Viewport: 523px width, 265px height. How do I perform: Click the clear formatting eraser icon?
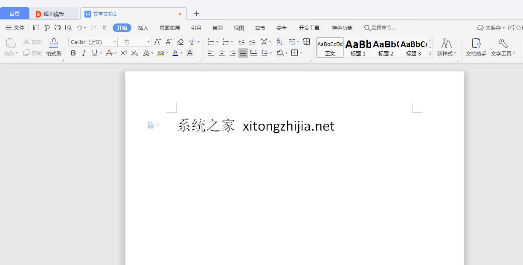(x=180, y=42)
